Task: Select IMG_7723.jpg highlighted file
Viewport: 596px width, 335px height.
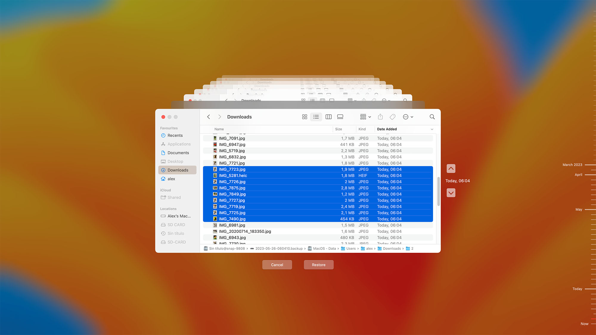Action: pyautogui.click(x=232, y=169)
